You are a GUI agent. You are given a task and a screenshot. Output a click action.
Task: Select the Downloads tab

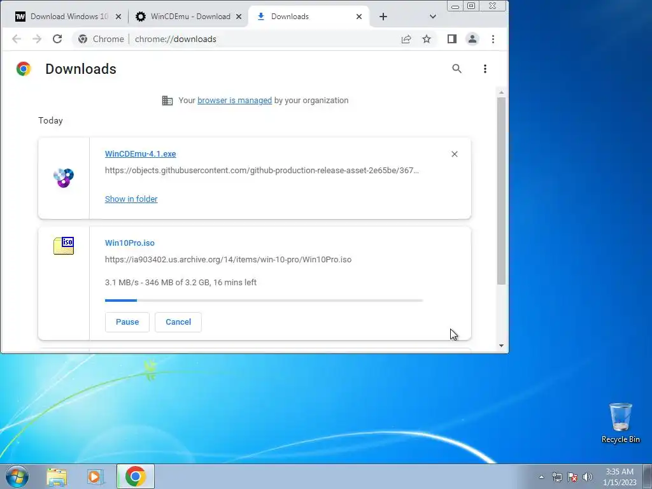point(308,17)
